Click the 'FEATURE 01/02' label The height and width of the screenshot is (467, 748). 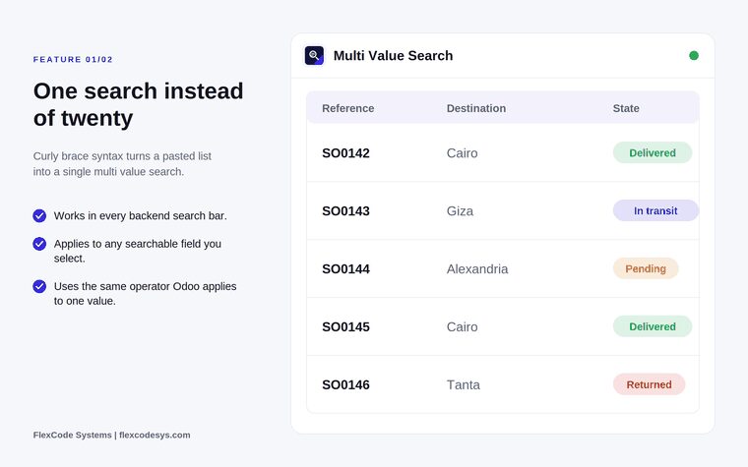73,60
